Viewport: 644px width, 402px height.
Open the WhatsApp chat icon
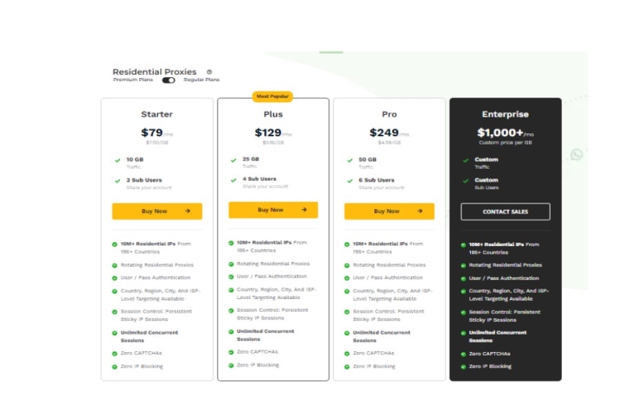(577, 154)
